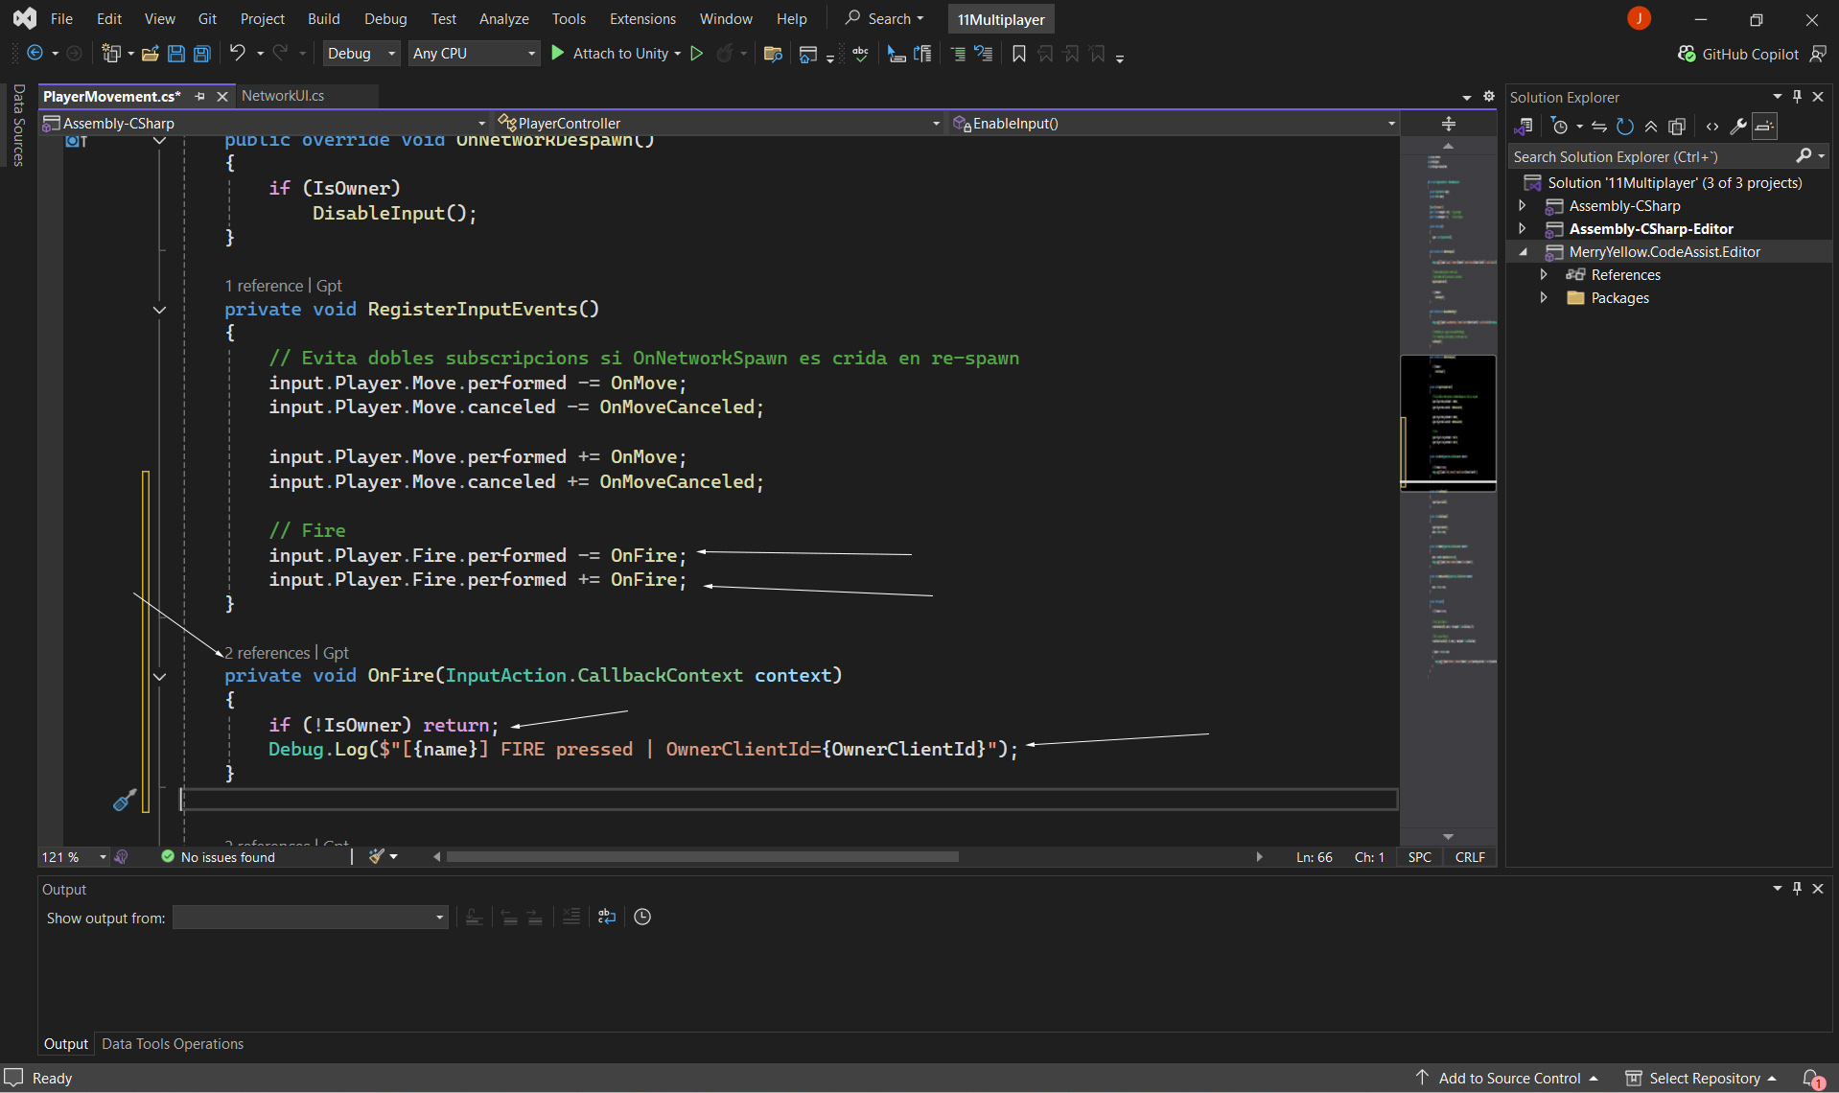1839x1093 pixels.
Task: Click GitHub Copilot button
Action: tap(1737, 54)
